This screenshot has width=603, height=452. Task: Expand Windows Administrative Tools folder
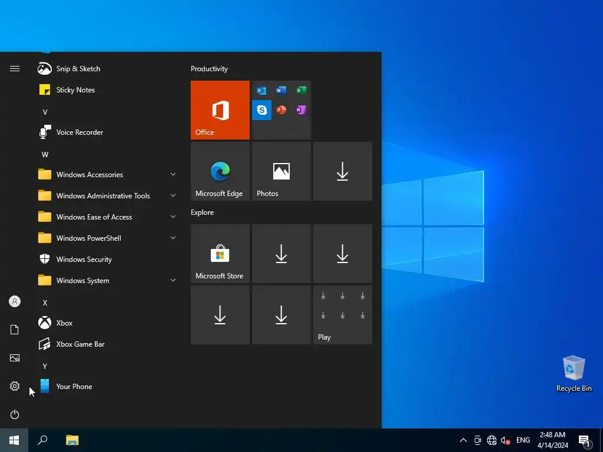[x=107, y=195]
